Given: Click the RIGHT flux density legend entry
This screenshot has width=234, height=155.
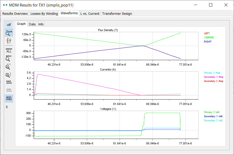Looking at the screenshot, I should [208, 42].
